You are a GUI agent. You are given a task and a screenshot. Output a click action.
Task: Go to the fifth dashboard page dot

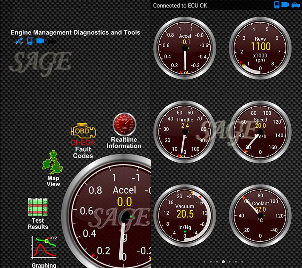click(230, 262)
